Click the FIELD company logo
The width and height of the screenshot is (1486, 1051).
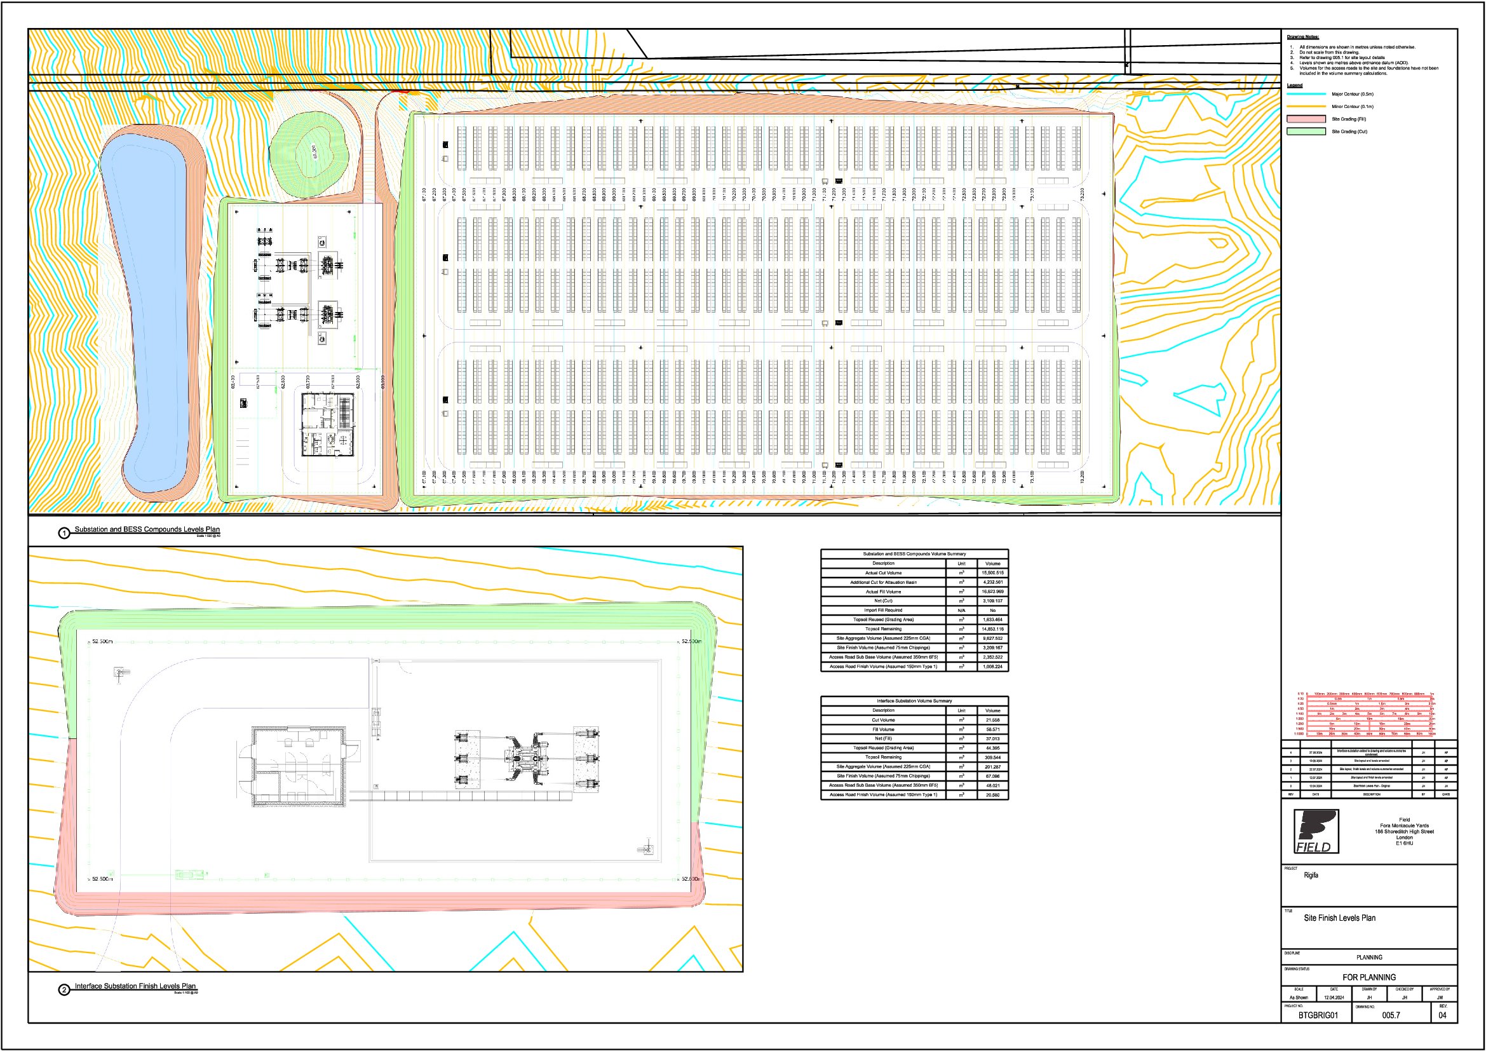click(x=1316, y=832)
